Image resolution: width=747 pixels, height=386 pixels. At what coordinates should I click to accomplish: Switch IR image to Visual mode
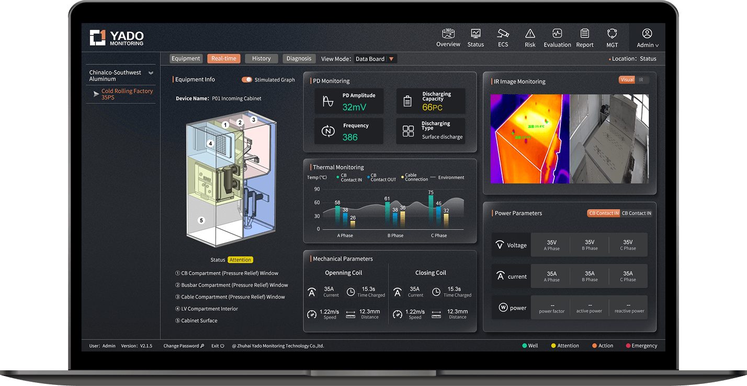pyautogui.click(x=627, y=80)
